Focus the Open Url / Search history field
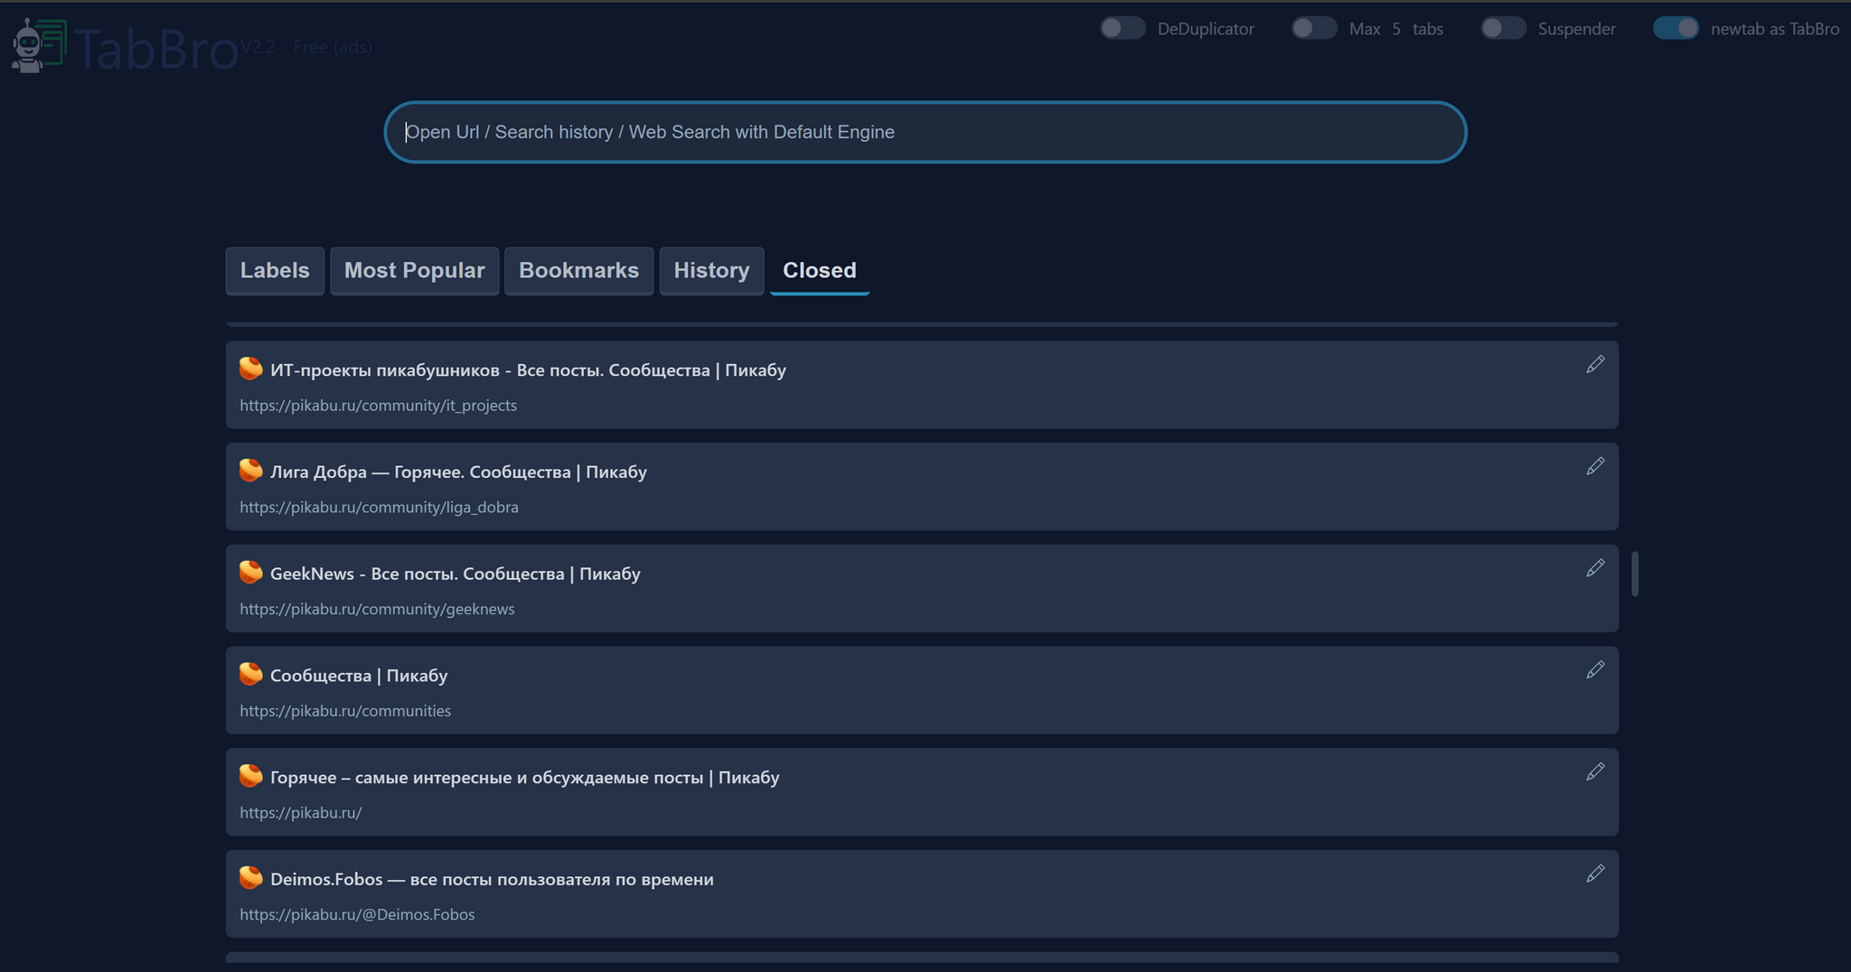1851x972 pixels. click(925, 132)
